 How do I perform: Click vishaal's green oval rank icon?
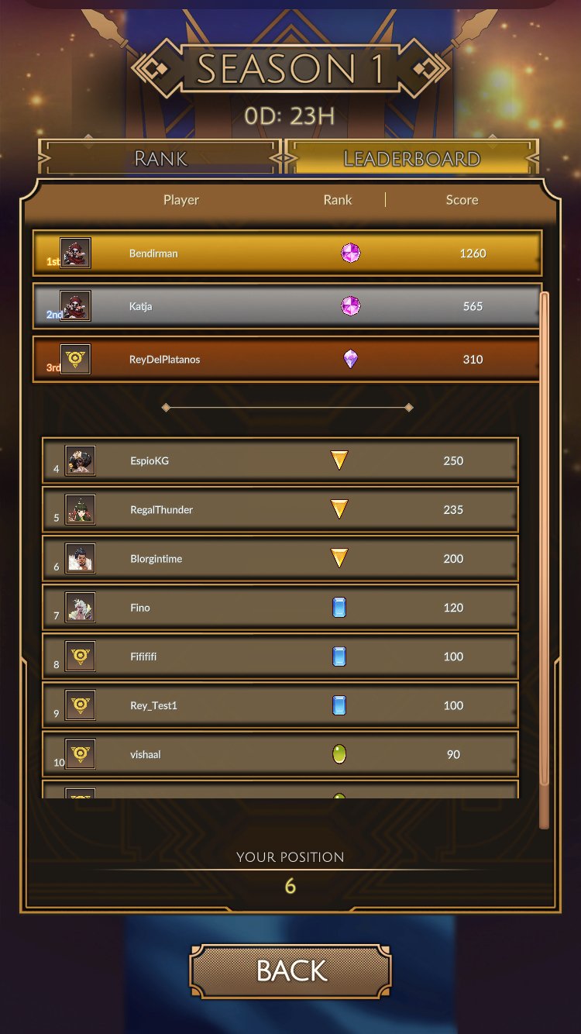(339, 754)
